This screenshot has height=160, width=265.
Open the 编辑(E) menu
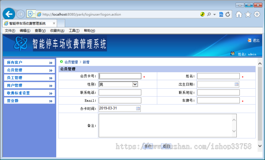(25, 31)
